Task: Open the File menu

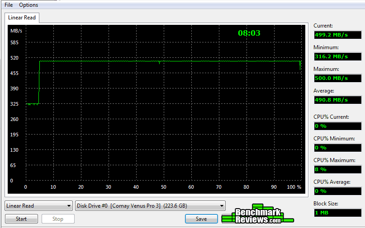Action: pyautogui.click(x=9, y=5)
